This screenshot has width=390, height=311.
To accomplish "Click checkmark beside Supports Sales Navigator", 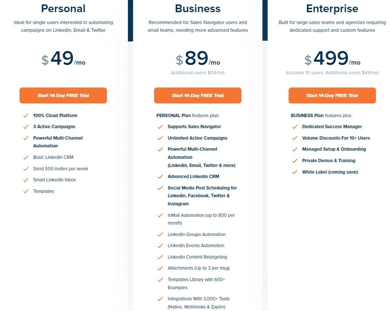I will [x=160, y=127].
